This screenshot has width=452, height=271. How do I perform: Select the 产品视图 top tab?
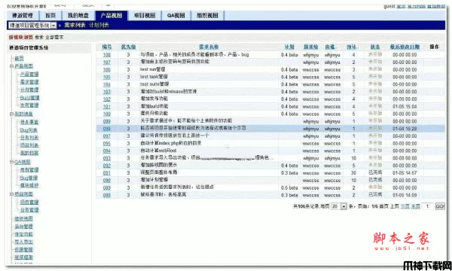click(x=111, y=16)
